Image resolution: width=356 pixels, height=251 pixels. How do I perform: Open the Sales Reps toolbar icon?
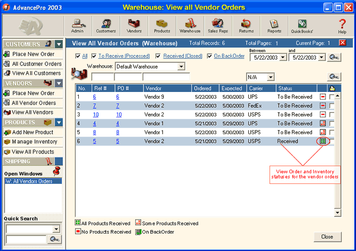(x=218, y=26)
